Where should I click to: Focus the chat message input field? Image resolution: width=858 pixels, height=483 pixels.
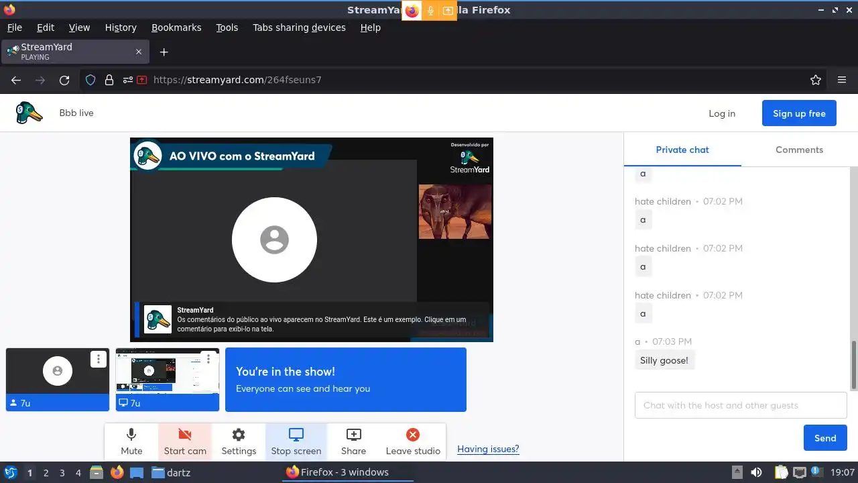741,405
